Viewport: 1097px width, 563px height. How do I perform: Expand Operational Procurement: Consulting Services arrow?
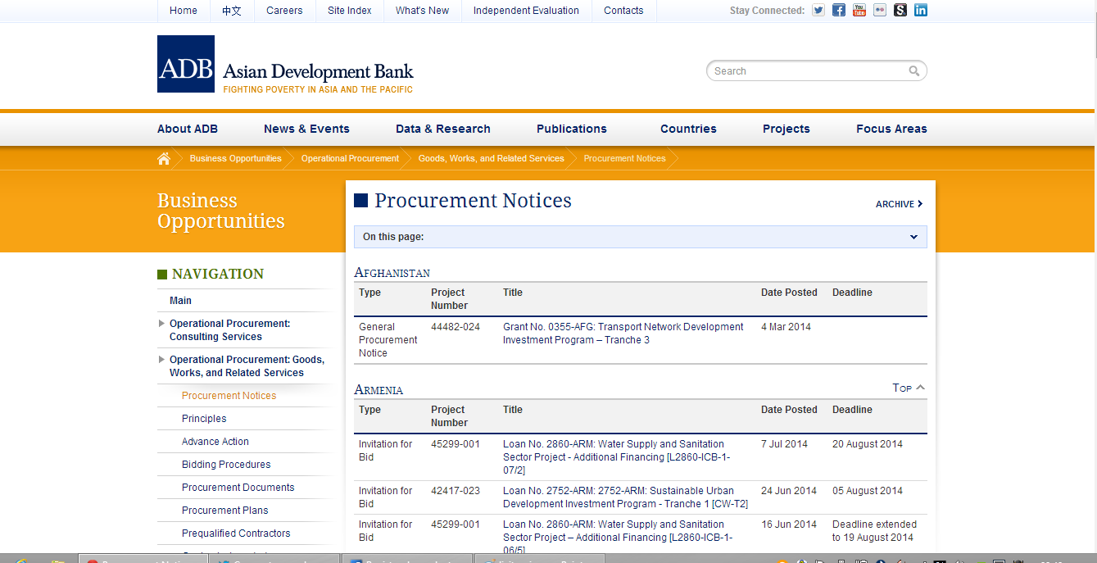[161, 324]
